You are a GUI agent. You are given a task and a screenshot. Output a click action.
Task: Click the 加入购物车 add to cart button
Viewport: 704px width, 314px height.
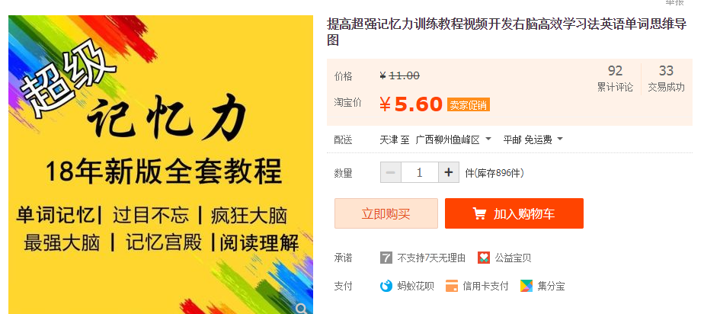pos(514,213)
